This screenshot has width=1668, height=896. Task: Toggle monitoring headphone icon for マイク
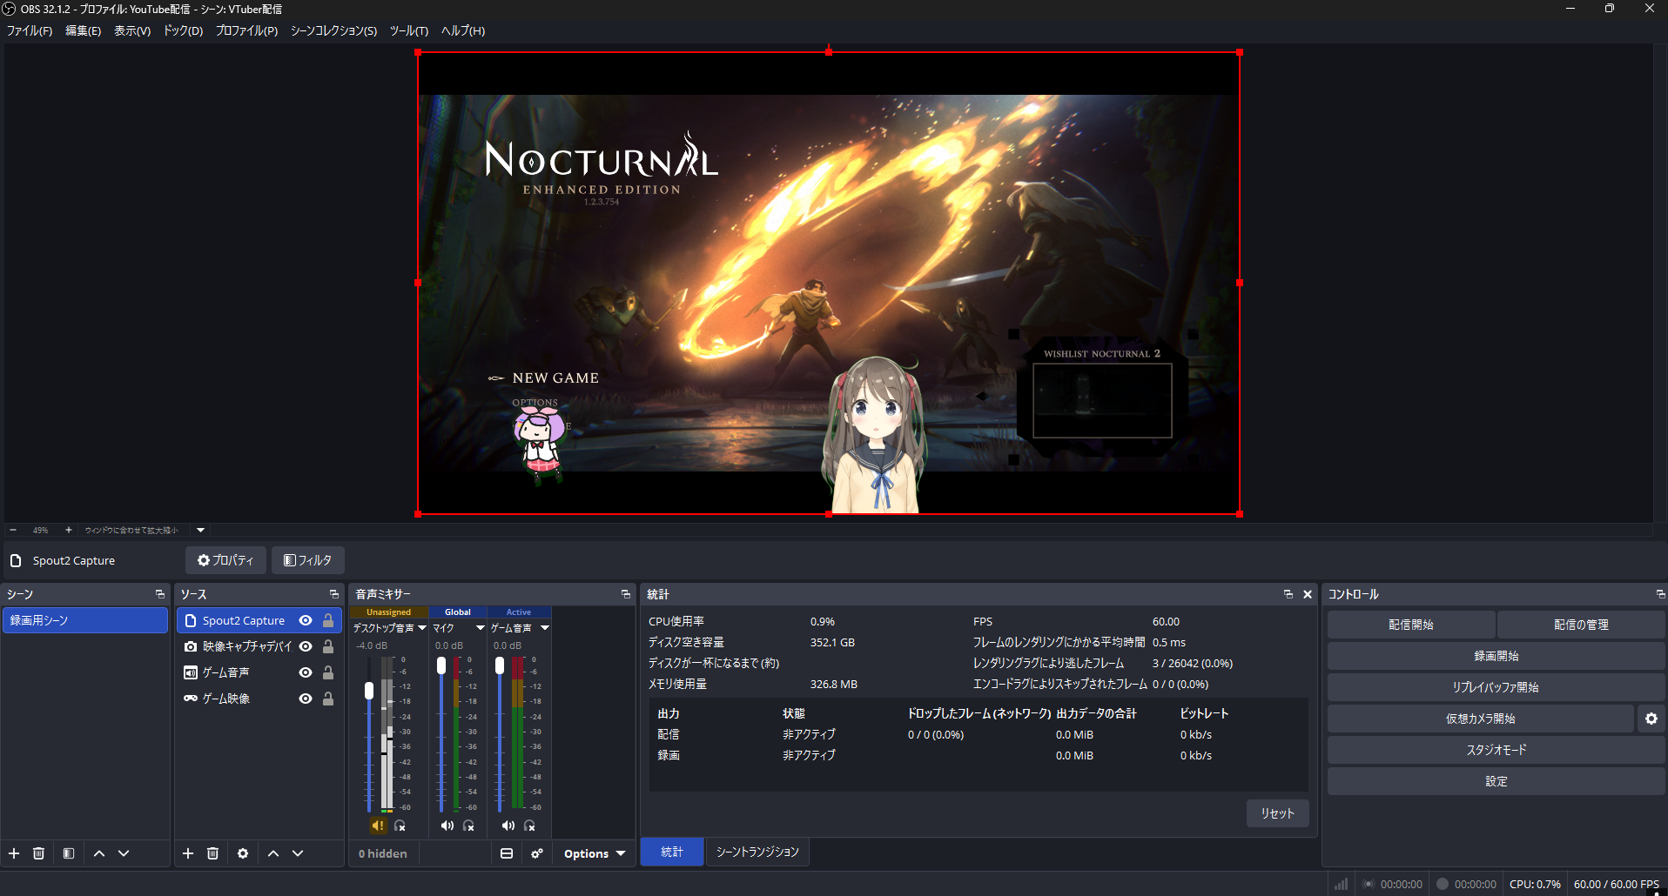click(468, 826)
